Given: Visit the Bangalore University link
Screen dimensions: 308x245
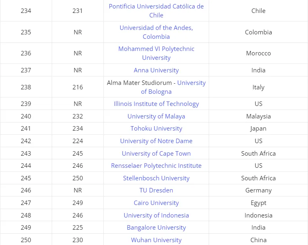Looking at the screenshot, I should [x=156, y=228].
